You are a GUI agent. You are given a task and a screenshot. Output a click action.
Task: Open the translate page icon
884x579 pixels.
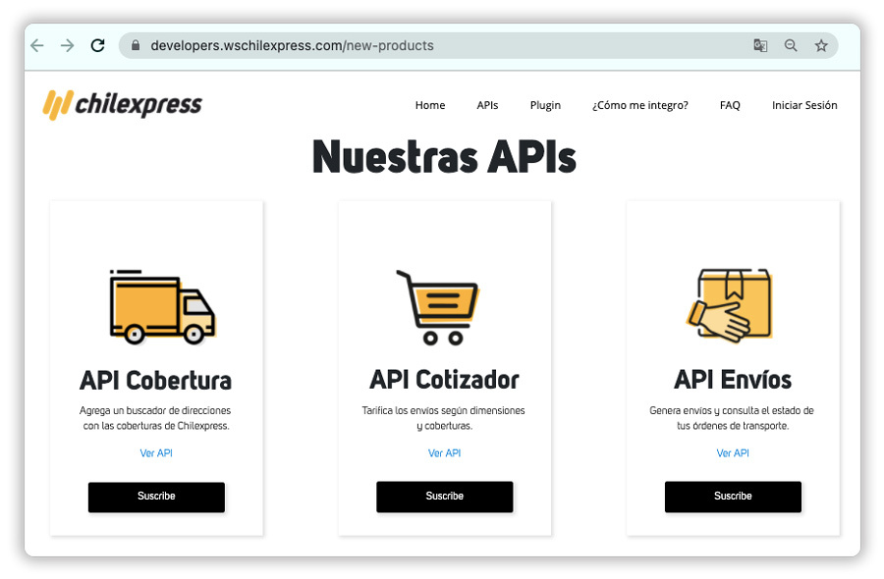coord(760,45)
